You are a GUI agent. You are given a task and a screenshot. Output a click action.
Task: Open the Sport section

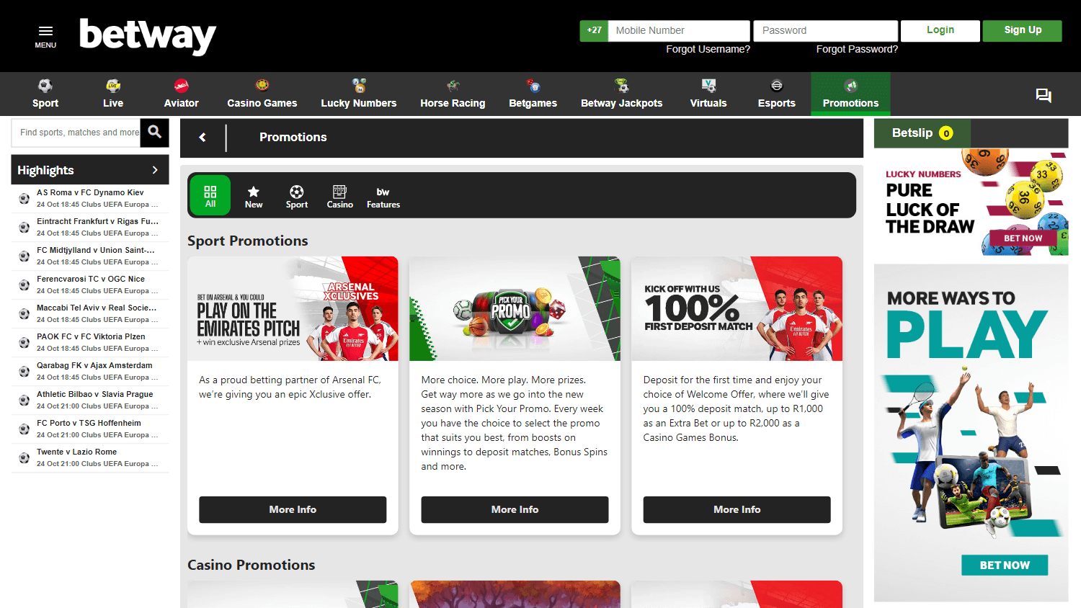point(45,94)
